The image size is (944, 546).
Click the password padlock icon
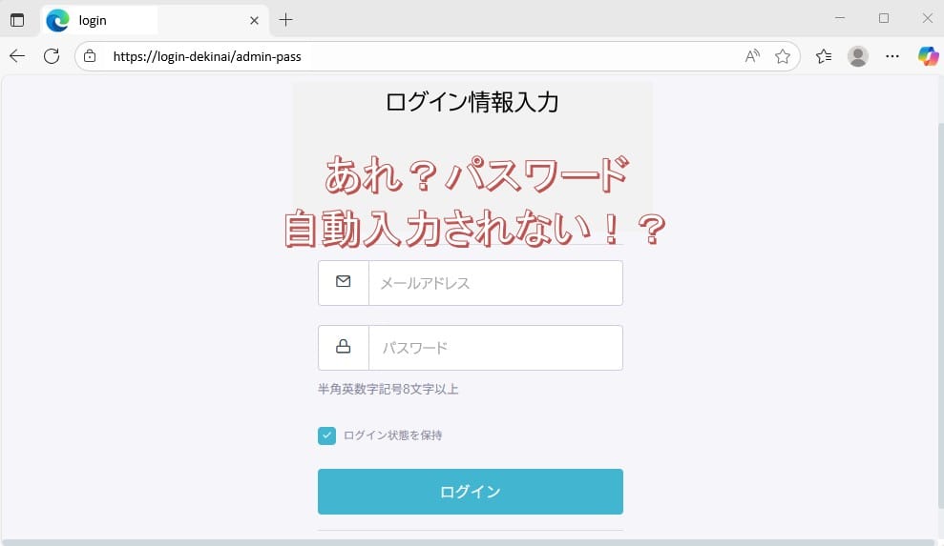(344, 346)
